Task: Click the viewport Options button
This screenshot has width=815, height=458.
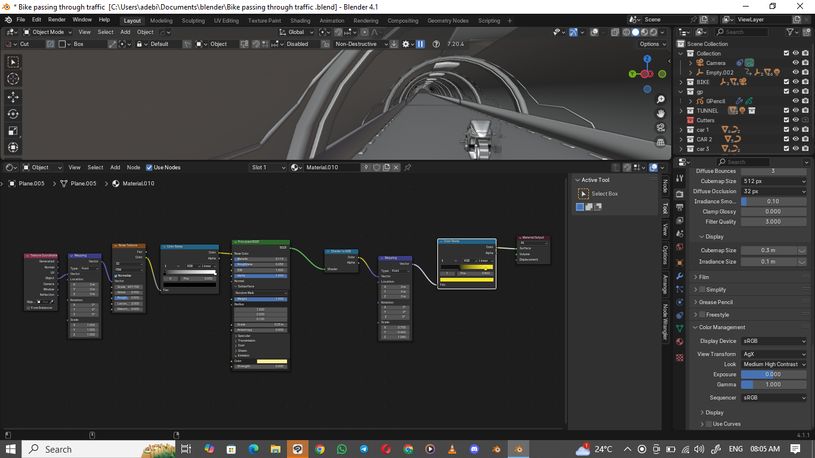Action: pos(653,44)
